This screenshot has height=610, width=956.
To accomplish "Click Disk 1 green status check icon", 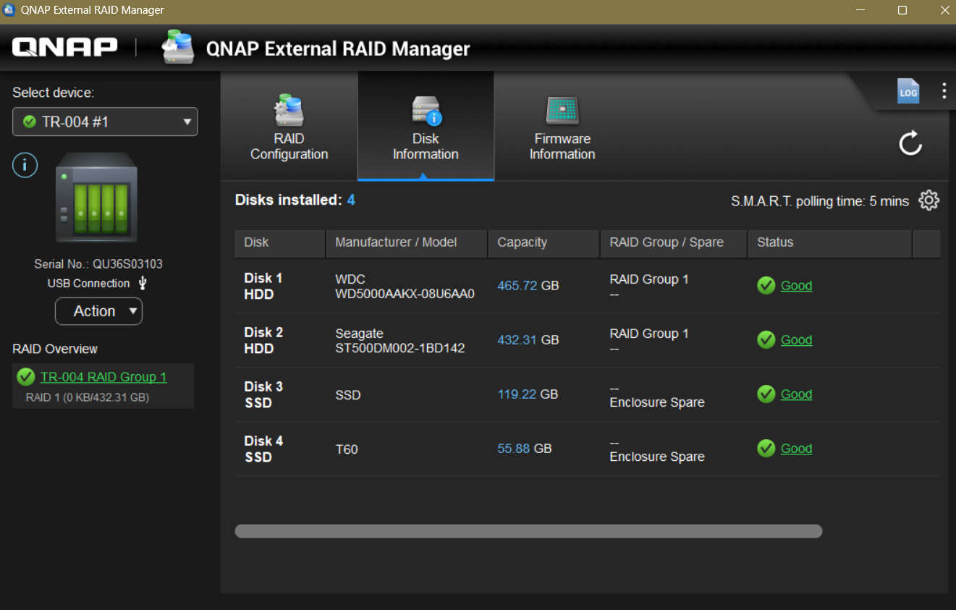I will (766, 286).
